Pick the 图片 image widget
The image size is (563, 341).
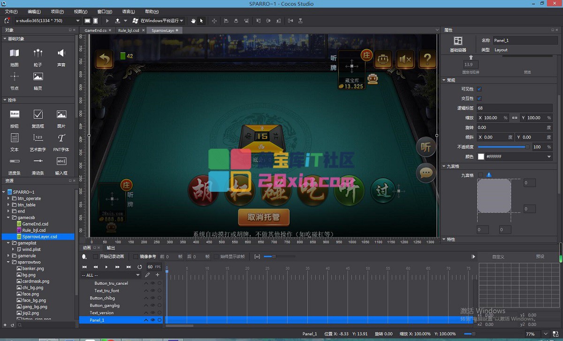tap(61, 114)
